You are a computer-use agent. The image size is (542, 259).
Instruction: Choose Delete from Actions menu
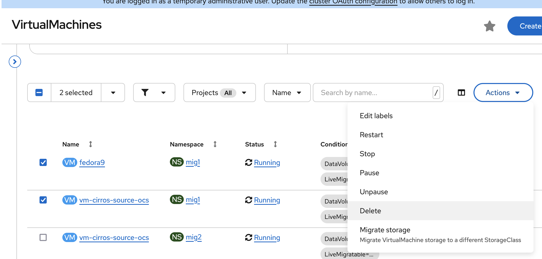(x=370, y=211)
